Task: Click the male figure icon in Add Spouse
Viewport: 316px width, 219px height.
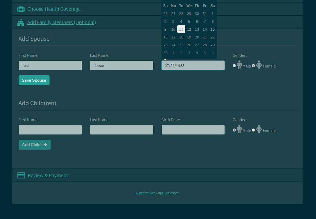Action: tap(239, 65)
